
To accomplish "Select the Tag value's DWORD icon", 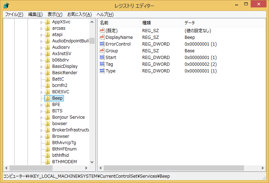I will click(102, 64).
